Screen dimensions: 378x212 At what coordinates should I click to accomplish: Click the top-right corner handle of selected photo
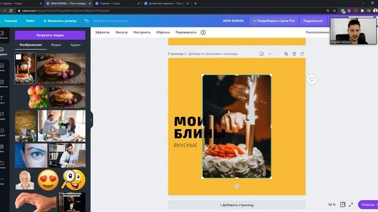pyautogui.click(x=271, y=75)
